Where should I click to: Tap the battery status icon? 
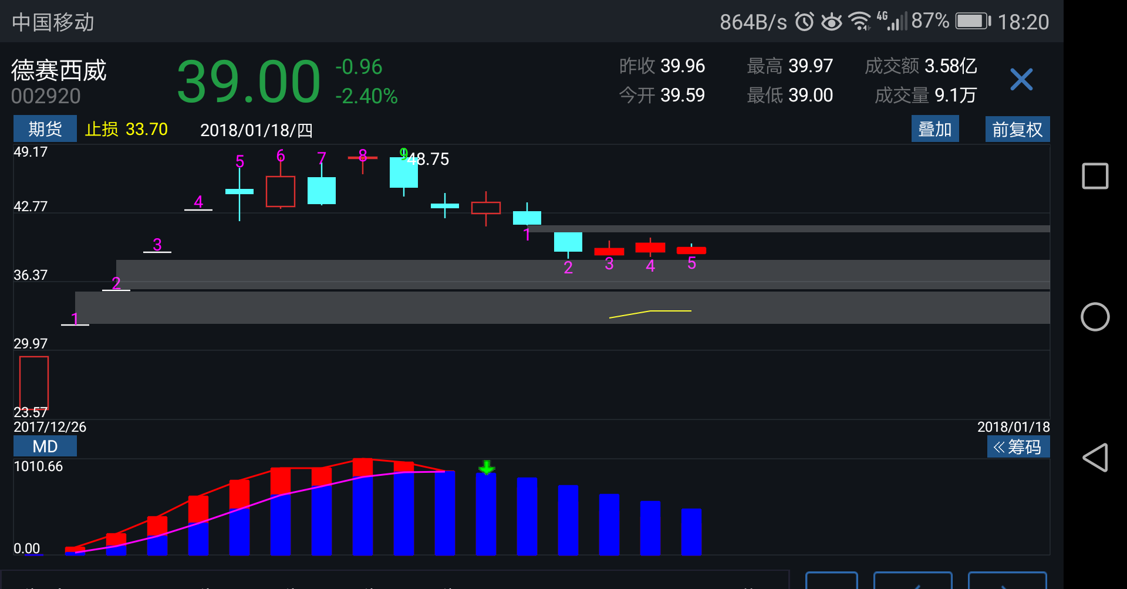tap(973, 22)
